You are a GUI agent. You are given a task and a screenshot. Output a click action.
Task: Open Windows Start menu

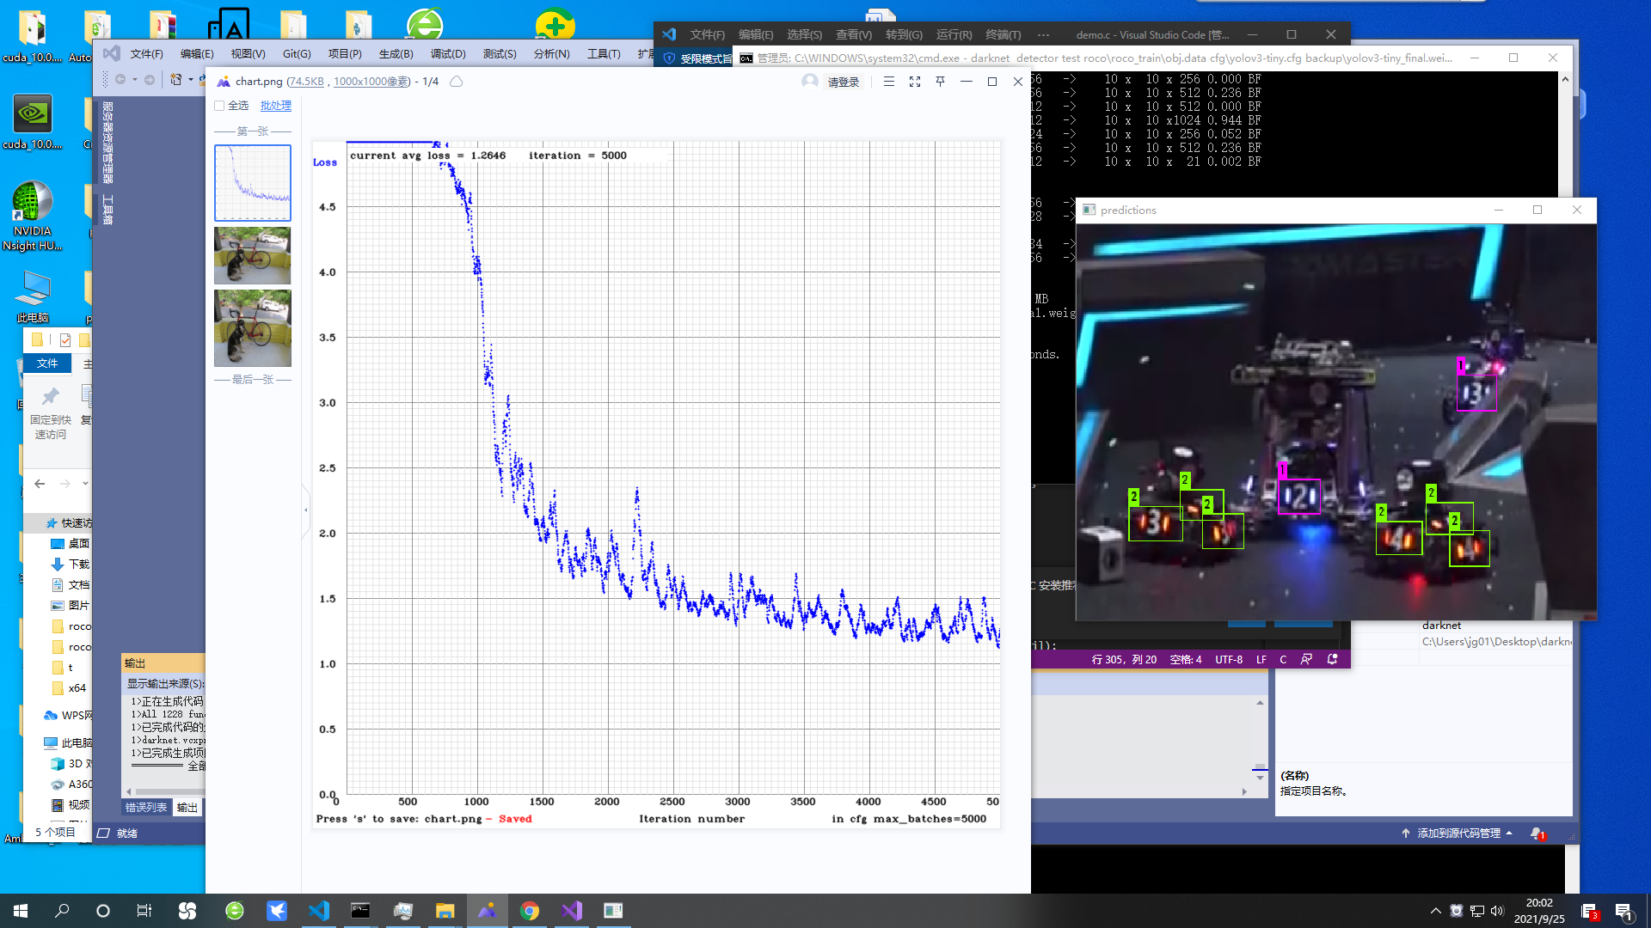click(x=21, y=911)
